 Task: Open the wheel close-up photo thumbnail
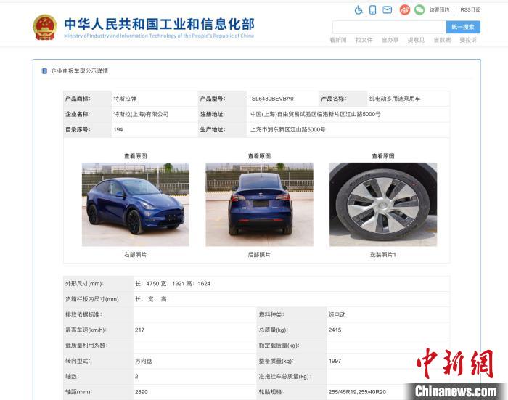pyautogui.click(x=383, y=204)
